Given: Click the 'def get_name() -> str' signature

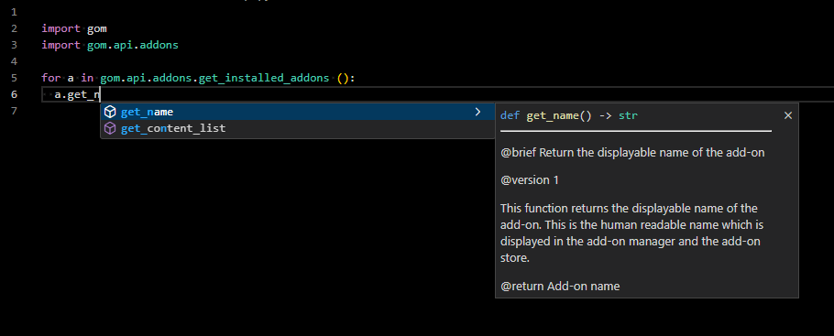Looking at the screenshot, I should pyautogui.click(x=568, y=115).
